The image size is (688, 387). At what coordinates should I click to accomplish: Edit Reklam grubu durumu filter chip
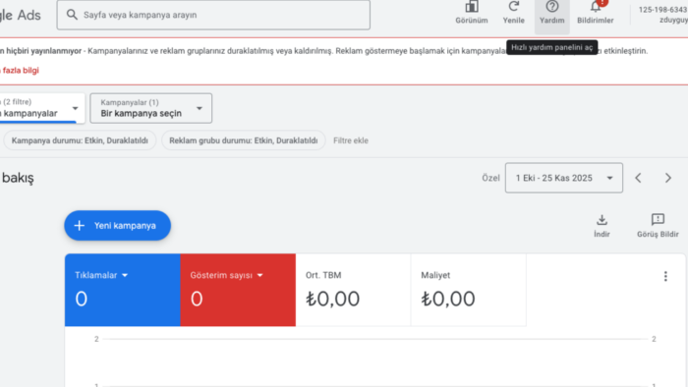244,140
